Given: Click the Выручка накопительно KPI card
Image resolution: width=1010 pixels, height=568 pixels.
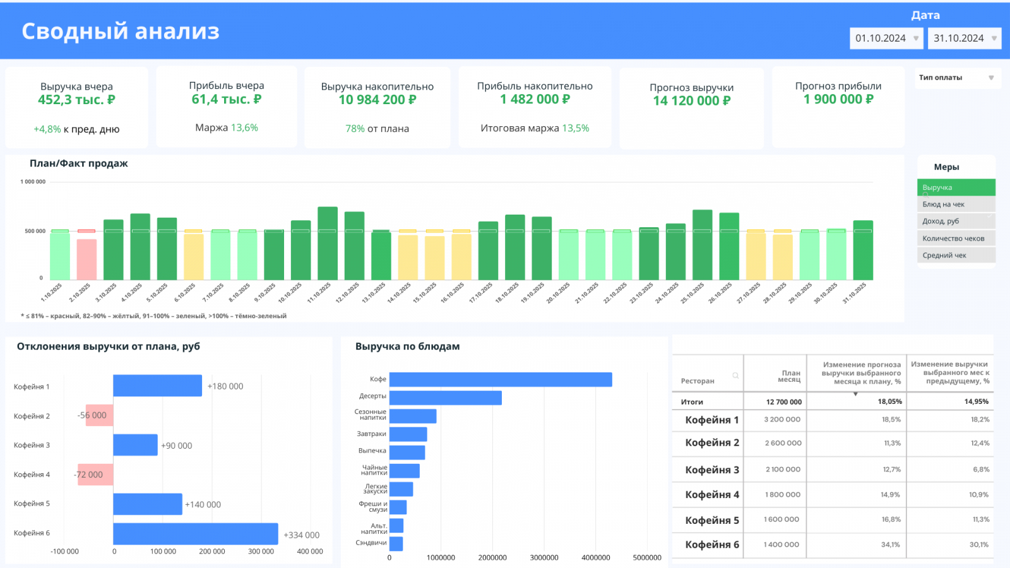Looking at the screenshot, I should (377, 107).
